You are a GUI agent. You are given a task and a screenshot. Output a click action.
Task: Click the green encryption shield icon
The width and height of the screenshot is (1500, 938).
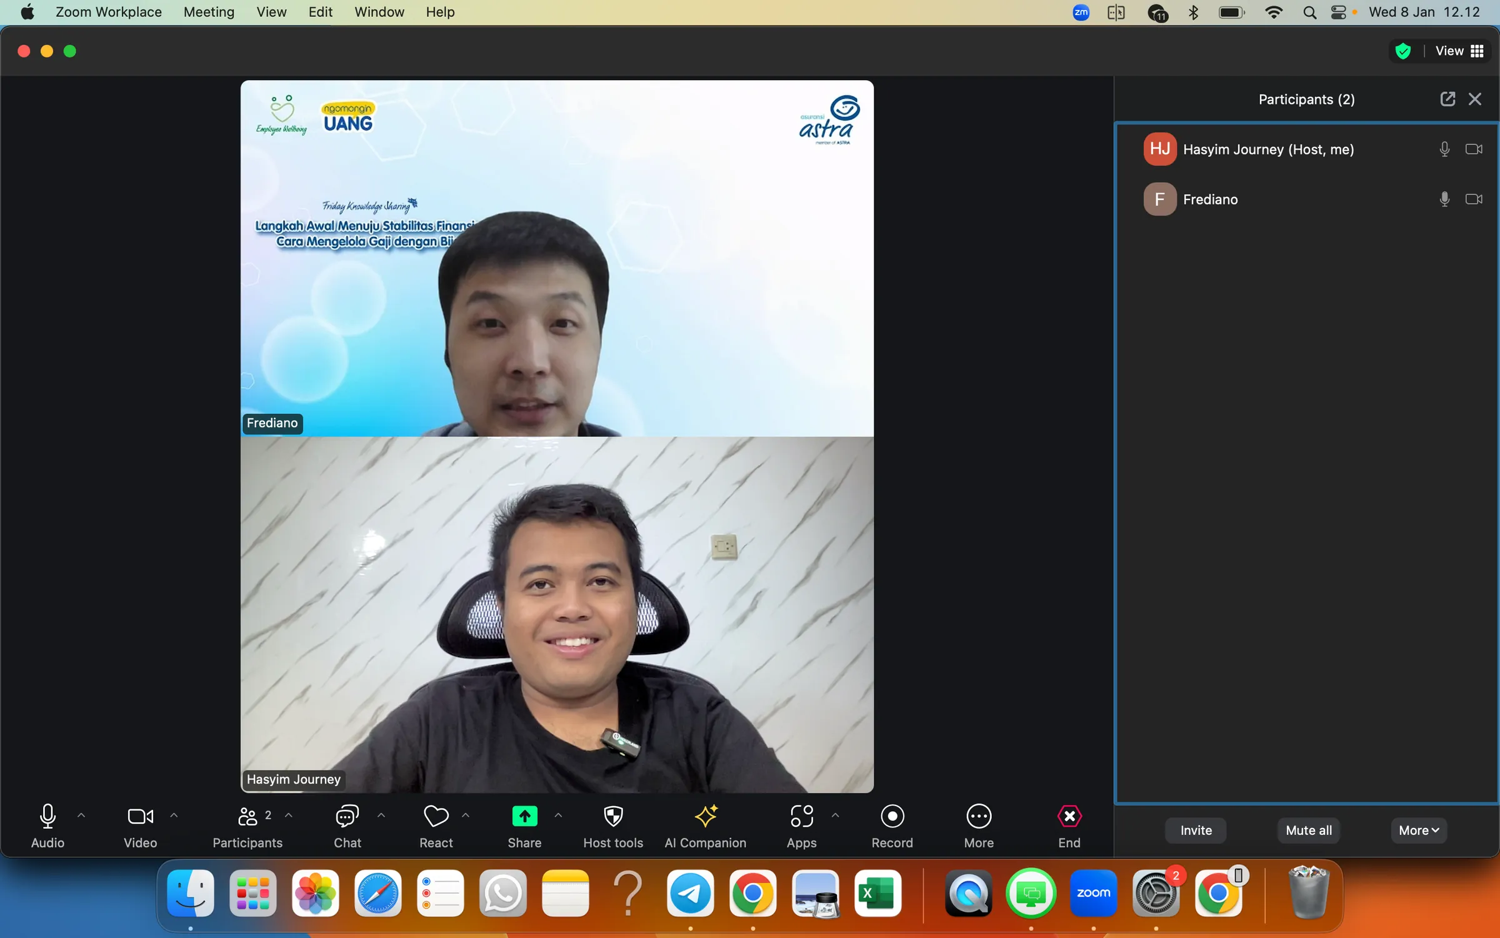coord(1402,51)
